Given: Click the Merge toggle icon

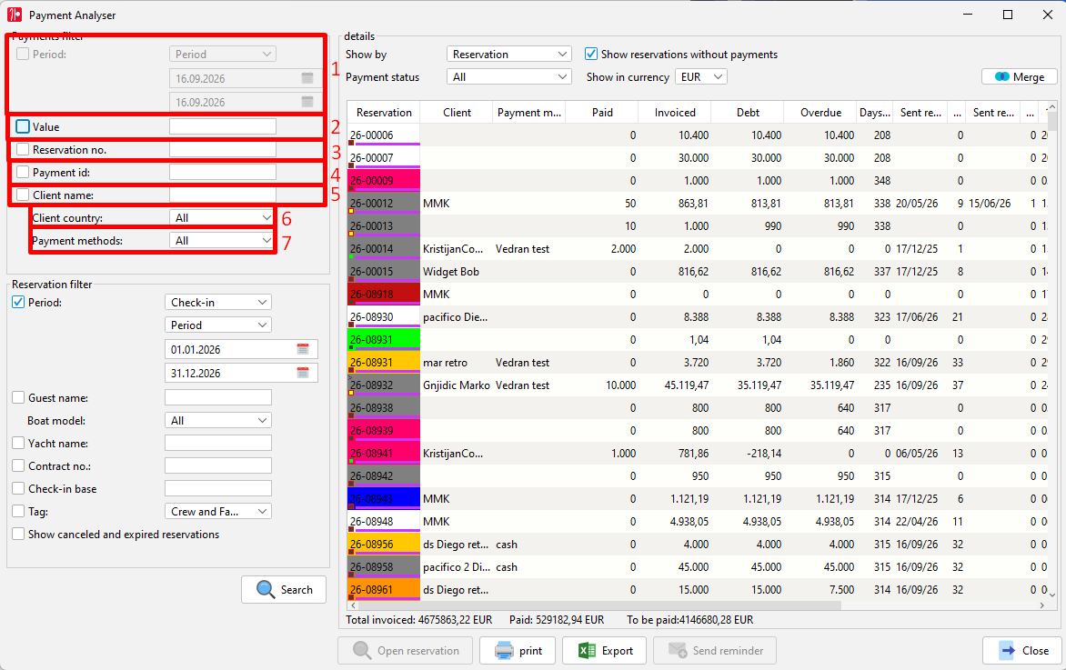Looking at the screenshot, I should coord(1002,76).
